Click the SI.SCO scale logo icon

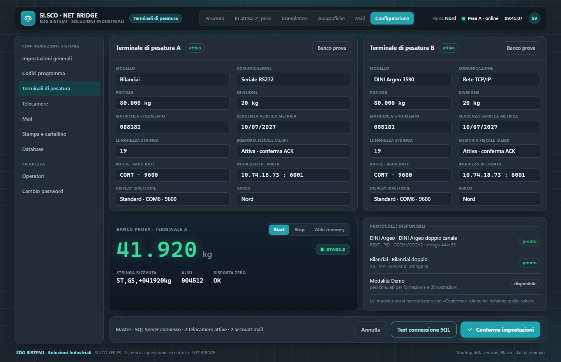(x=28, y=18)
